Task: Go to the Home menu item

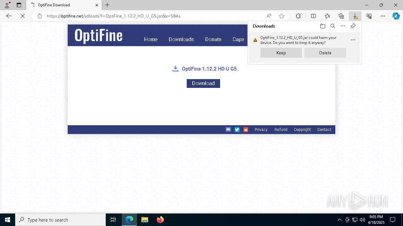Action: pyautogui.click(x=151, y=39)
